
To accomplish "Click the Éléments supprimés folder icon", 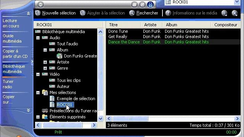I will click(45, 117).
